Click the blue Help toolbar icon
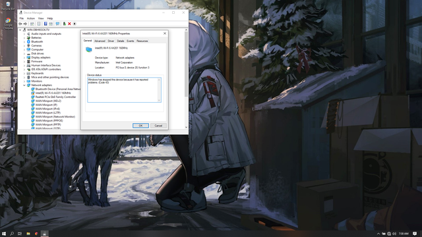422x237 pixels. click(x=45, y=24)
